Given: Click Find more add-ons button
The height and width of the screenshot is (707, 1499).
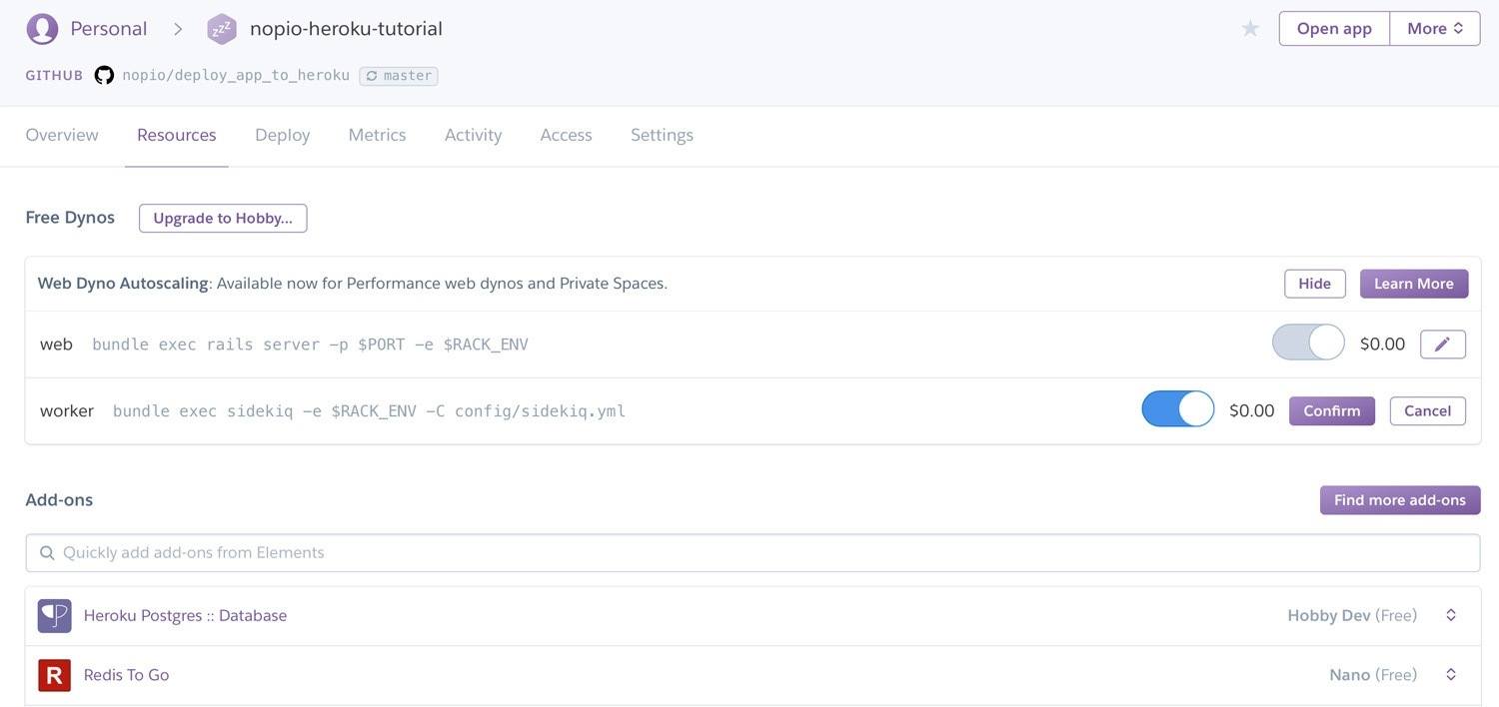Looking at the screenshot, I should (1400, 500).
